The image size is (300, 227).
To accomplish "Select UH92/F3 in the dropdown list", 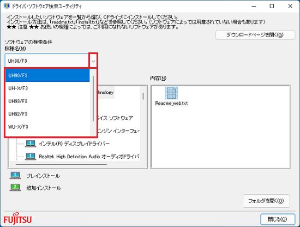I will tap(47, 114).
